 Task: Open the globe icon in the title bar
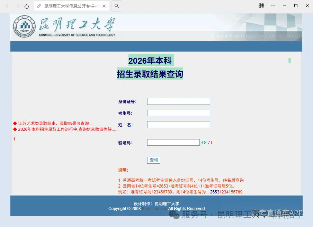click(x=261, y=6)
